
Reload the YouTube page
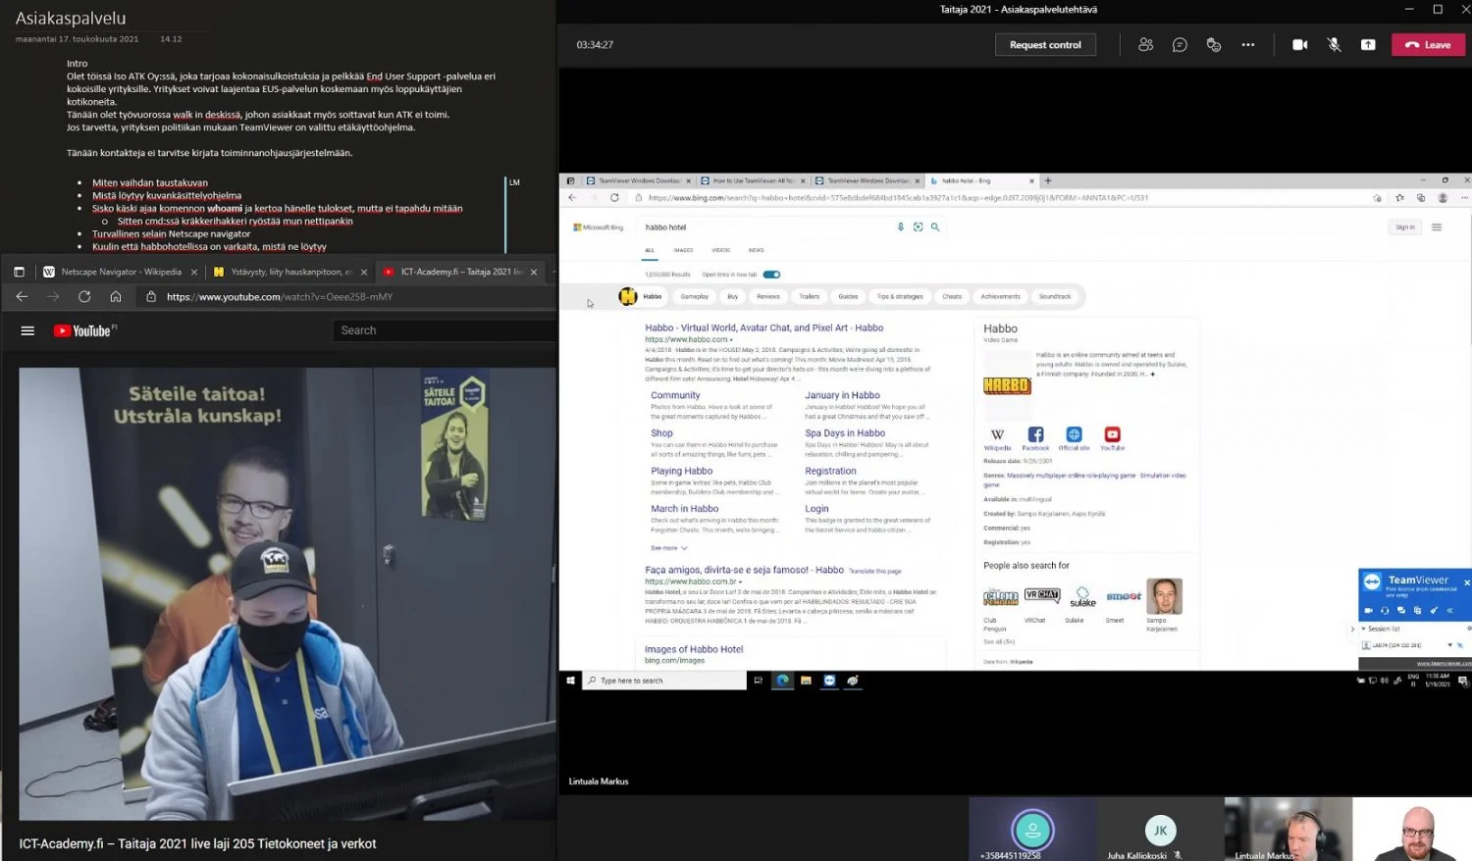84,297
